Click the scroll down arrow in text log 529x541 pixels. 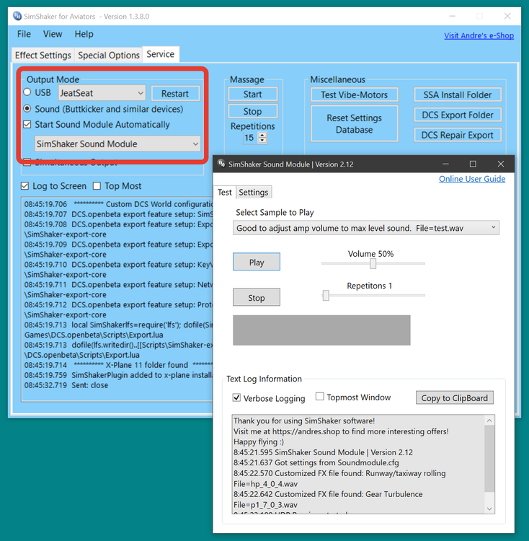tap(489, 509)
